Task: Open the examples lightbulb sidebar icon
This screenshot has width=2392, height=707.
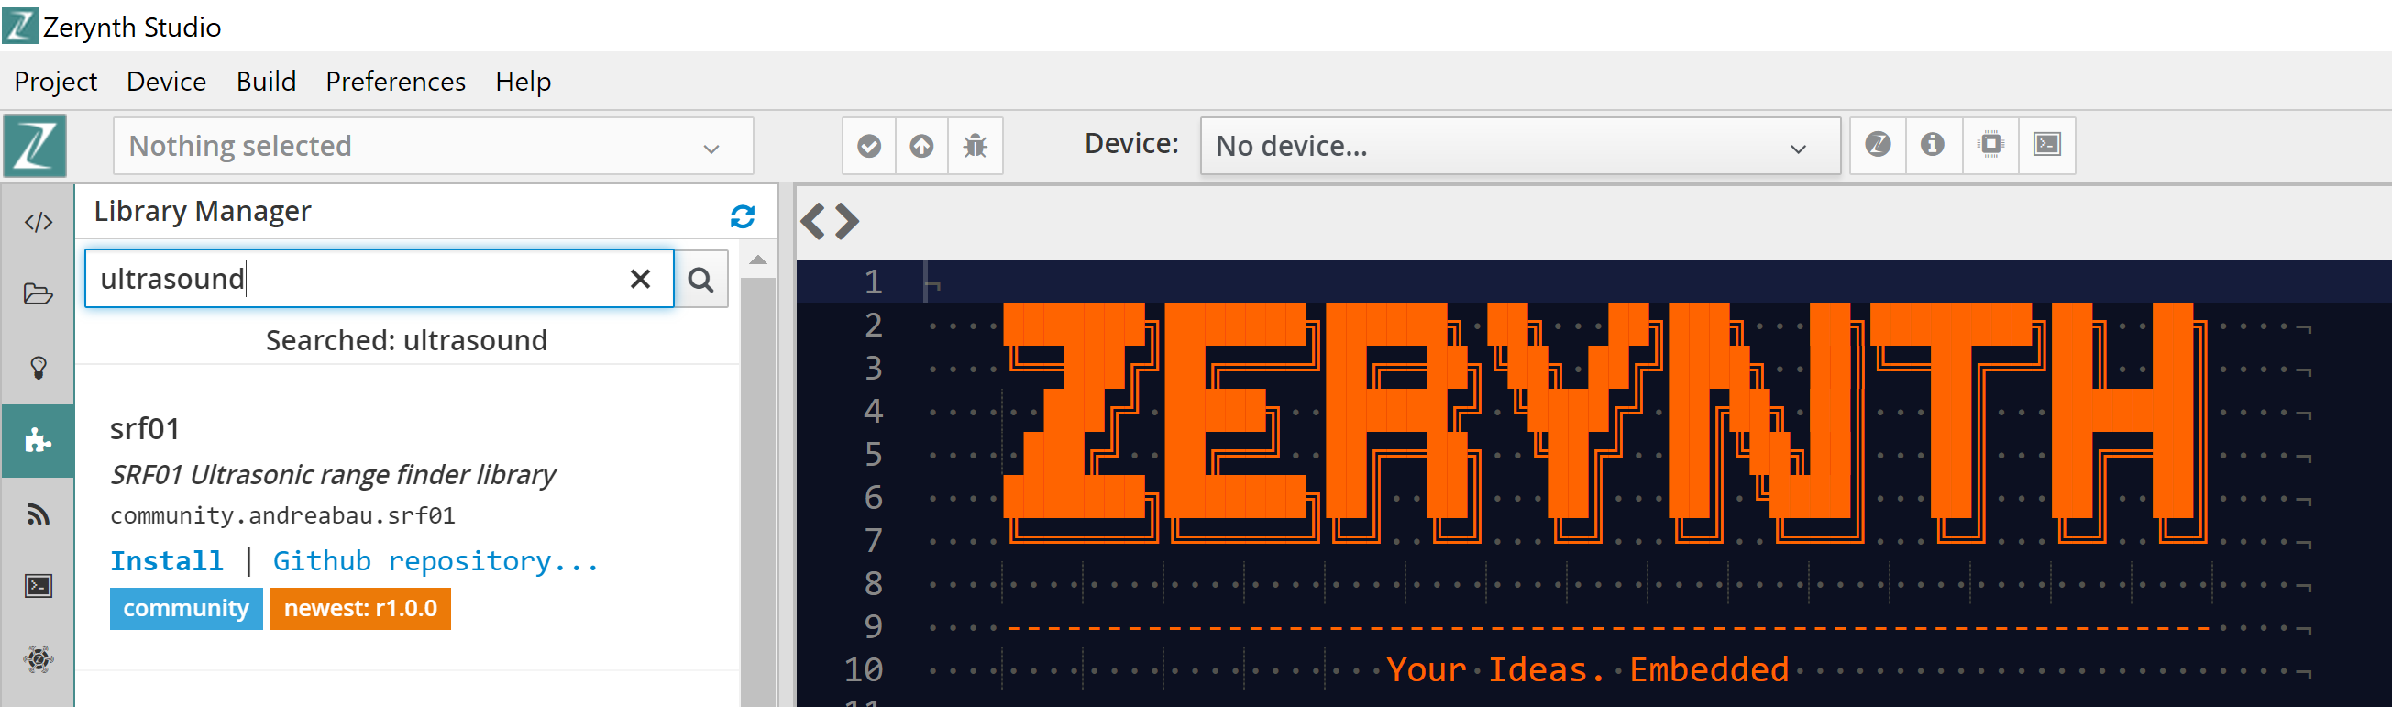Action: 39,368
